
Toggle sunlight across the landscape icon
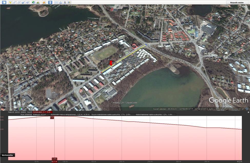[x=38, y=2]
